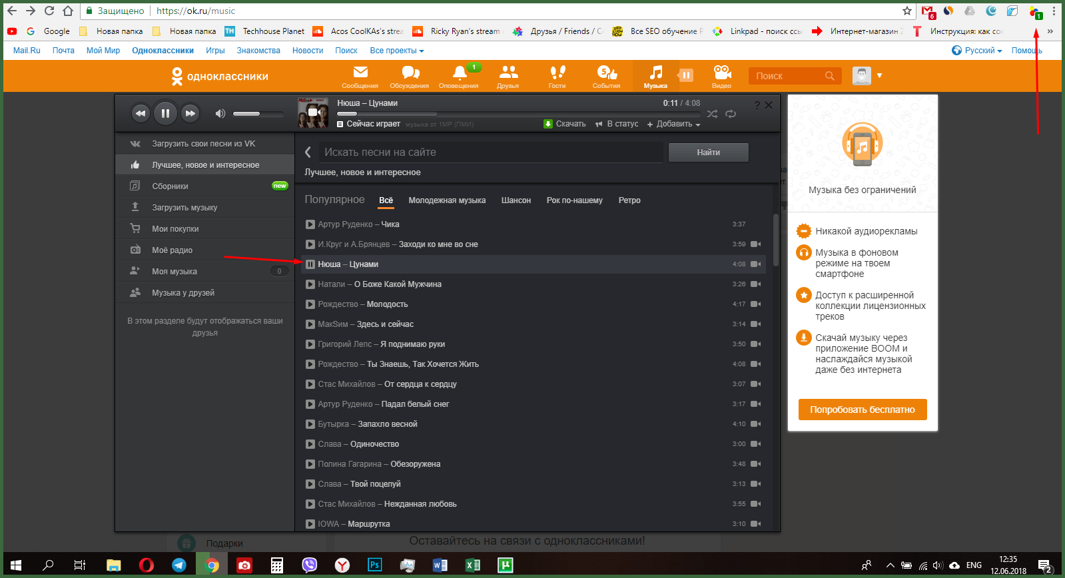Open video for Бутырка – Запахло весной
The width and height of the screenshot is (1065, 578).
(x=756, y=424)
